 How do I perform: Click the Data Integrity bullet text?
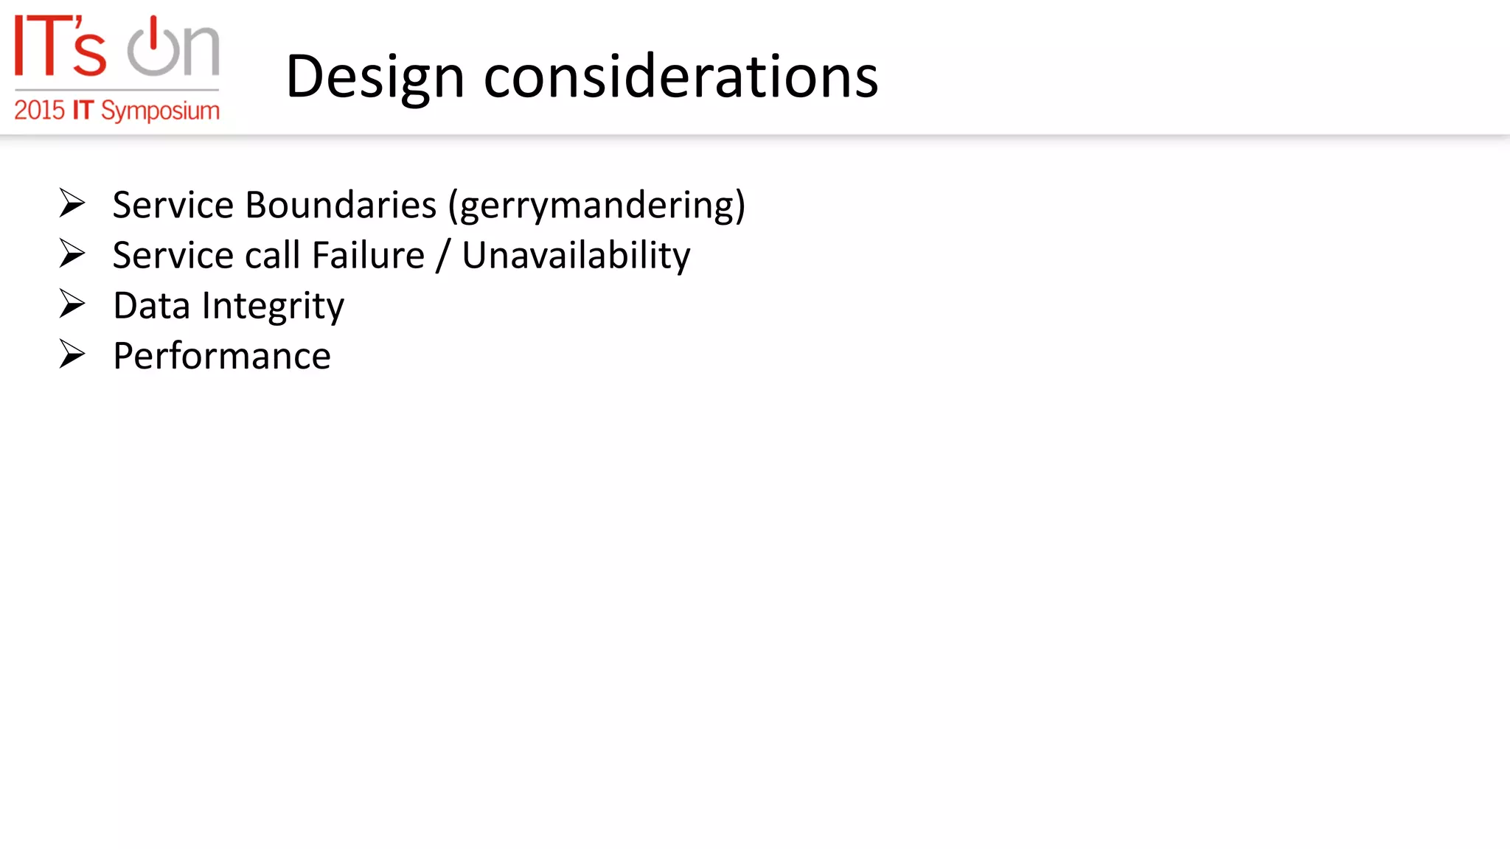coord(229,306)
